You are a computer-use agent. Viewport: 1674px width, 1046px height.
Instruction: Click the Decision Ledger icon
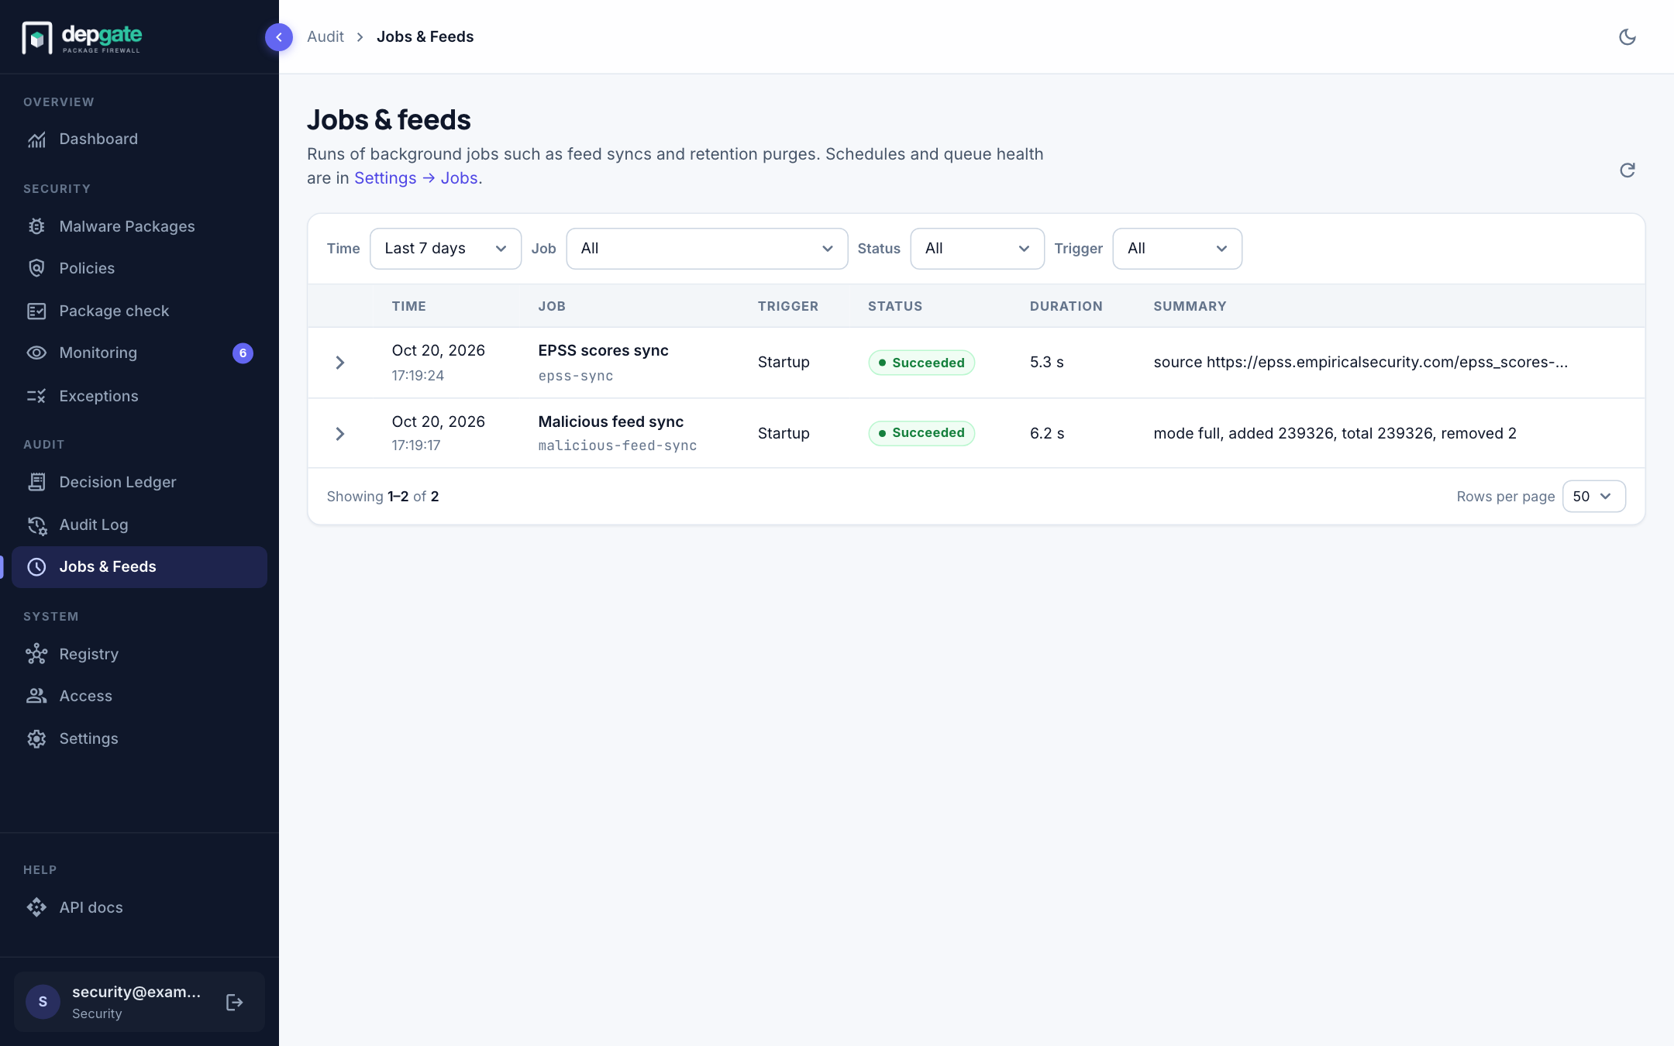pos(36,482)
